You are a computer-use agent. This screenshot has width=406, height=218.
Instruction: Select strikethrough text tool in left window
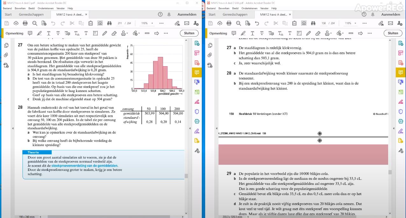click(58, 33)
